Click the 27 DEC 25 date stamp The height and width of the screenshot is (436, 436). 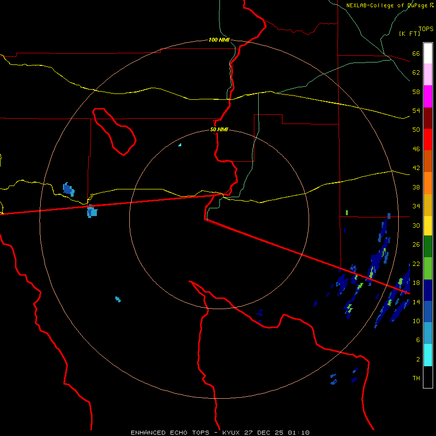point(264,433)
